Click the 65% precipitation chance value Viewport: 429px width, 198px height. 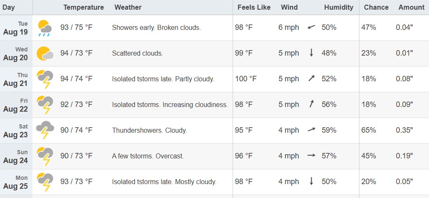click(369, 130)
